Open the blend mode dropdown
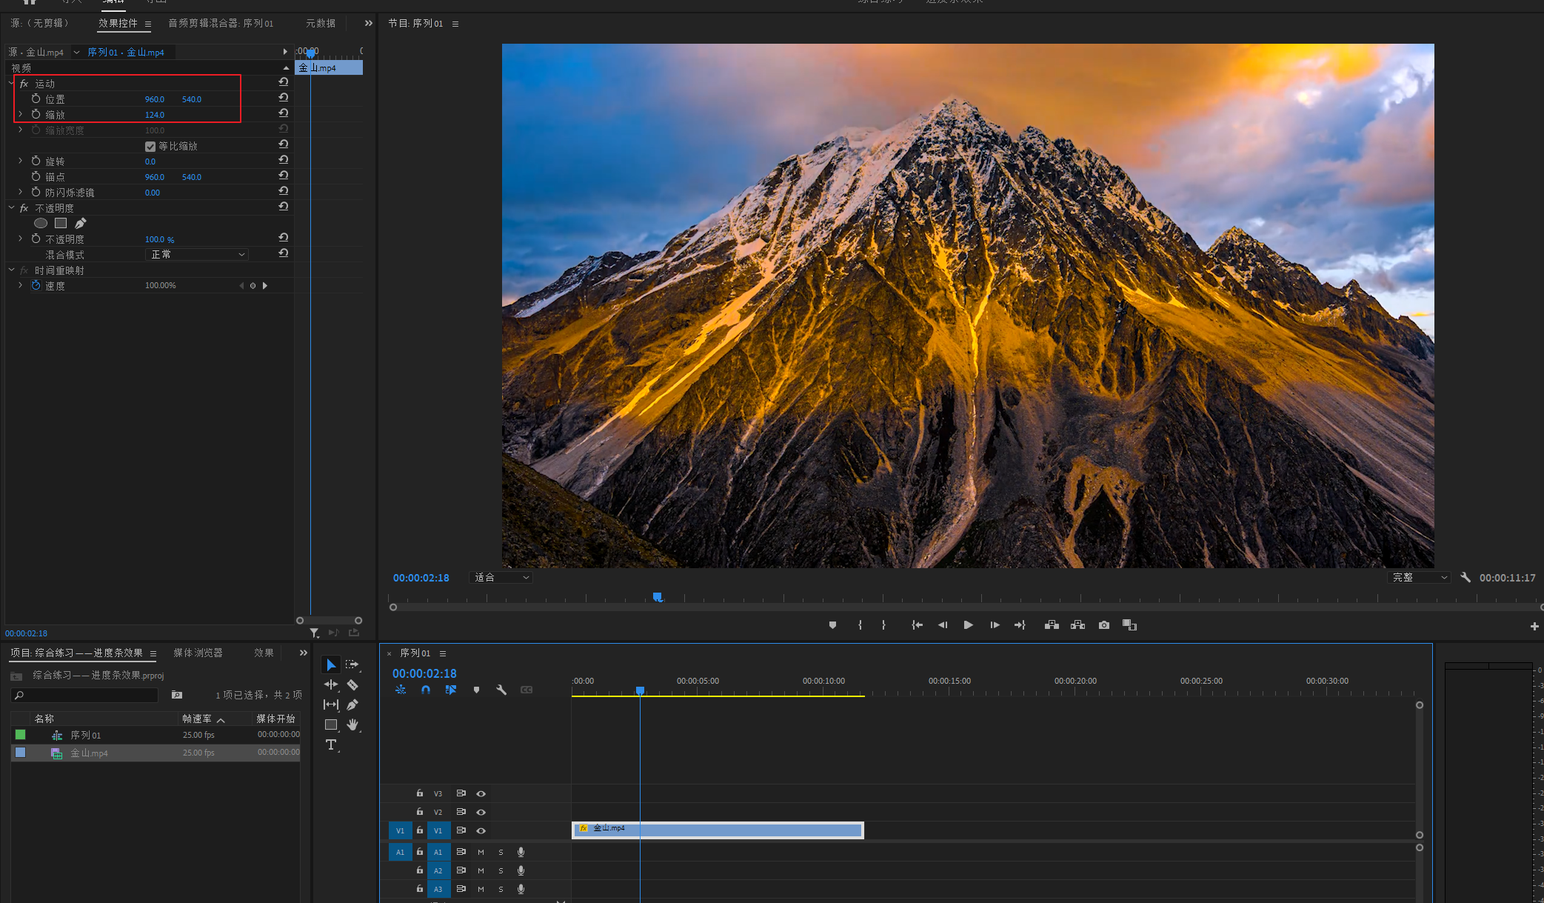Image resolution: width=1544 pixels, height=903 pixels. (197, 254)
